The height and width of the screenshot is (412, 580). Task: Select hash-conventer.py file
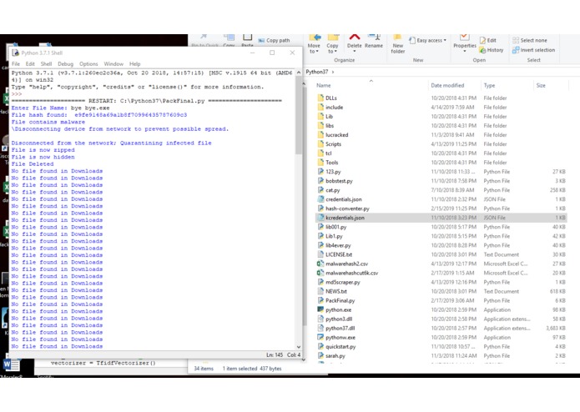[347, 209]
